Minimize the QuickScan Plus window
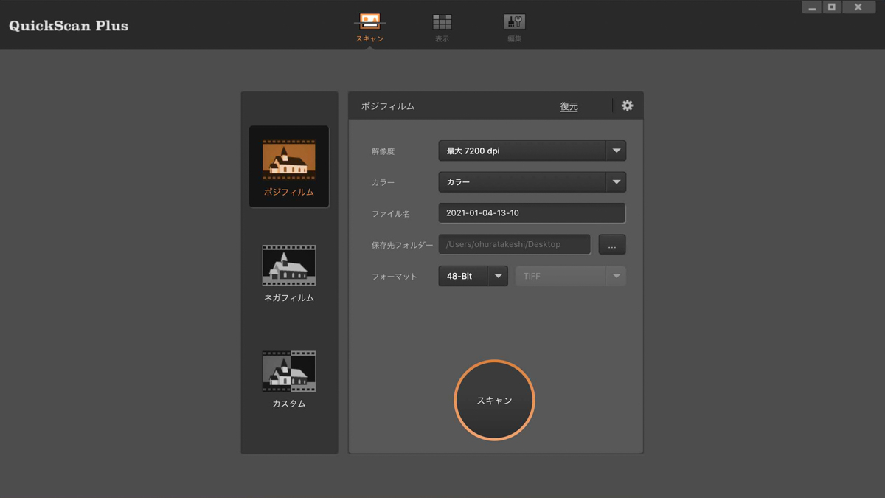This screenshot has width=885, height=498. pos(812,7)
